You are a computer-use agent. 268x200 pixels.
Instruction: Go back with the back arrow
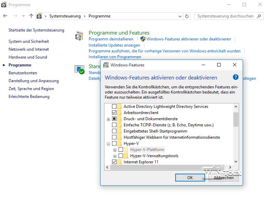click(5, 16)
